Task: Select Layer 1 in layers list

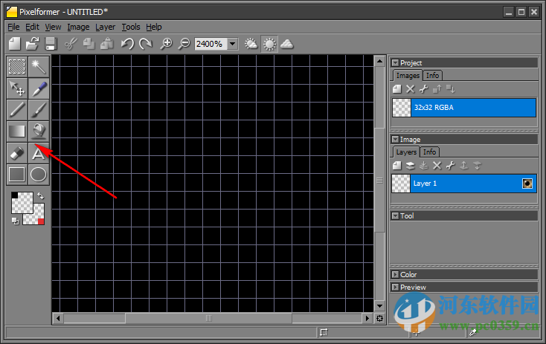Action: coord(464,184)
